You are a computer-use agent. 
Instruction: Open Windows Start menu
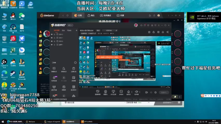click(3, 122)
